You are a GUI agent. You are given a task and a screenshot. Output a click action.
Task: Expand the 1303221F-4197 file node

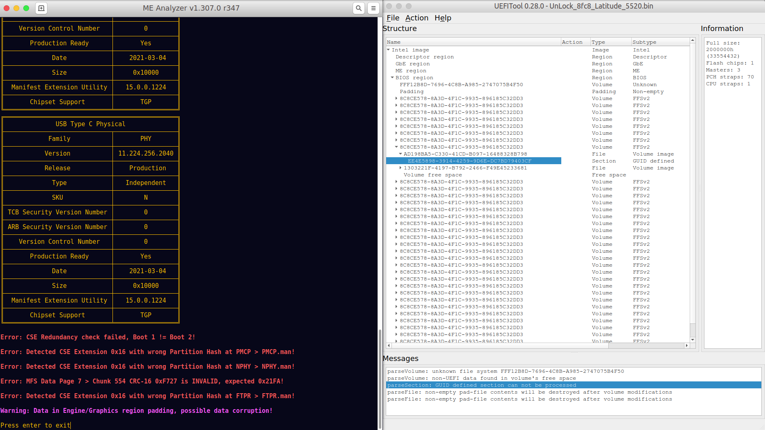click(400, 168)
